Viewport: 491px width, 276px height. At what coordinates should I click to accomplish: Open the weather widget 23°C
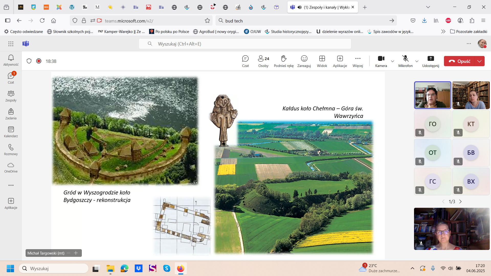(379, 268)
